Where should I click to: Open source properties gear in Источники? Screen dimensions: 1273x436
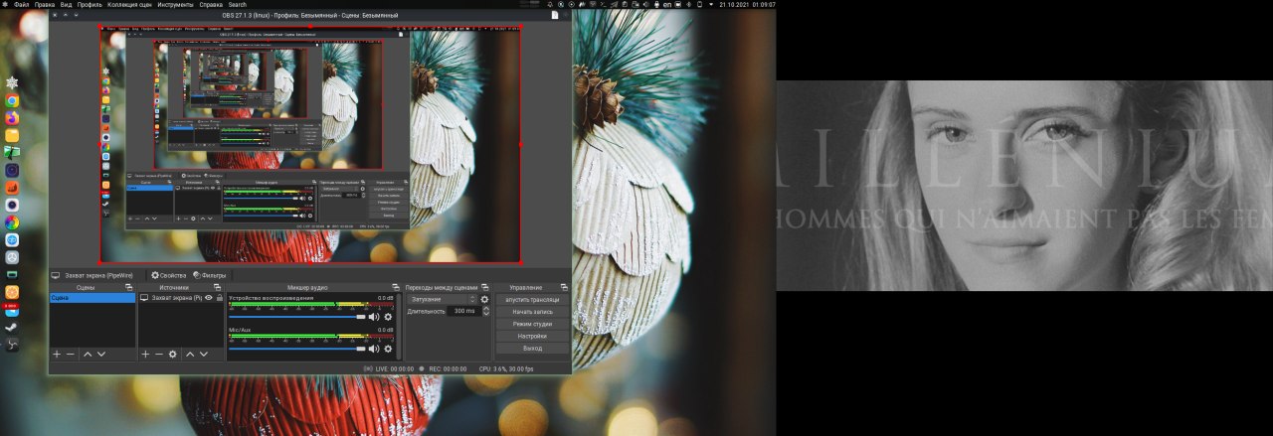click(172, 354)
